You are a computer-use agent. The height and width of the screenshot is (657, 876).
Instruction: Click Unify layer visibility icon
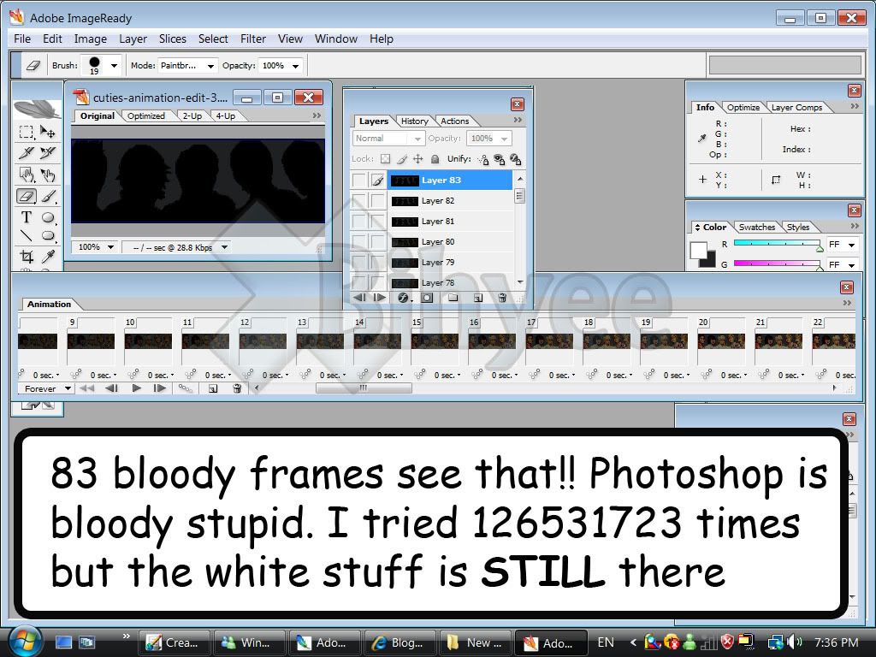499,160
